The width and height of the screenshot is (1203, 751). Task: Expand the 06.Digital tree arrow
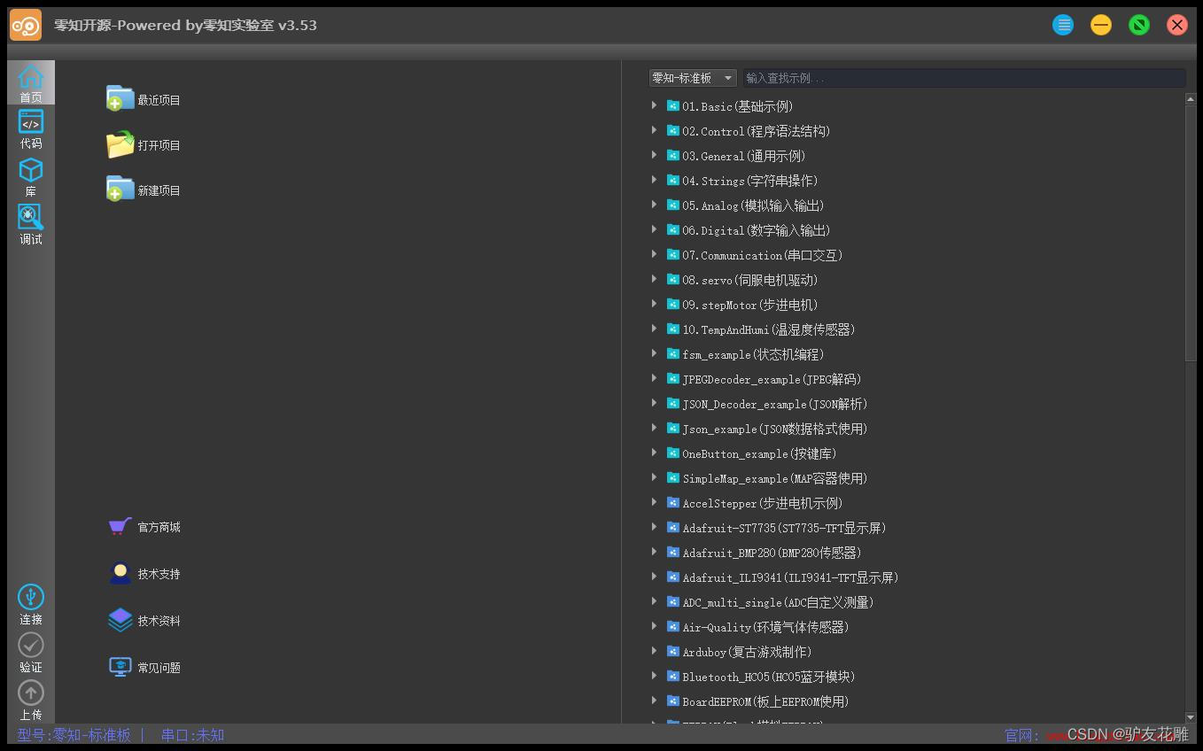[x=654, y=229]
